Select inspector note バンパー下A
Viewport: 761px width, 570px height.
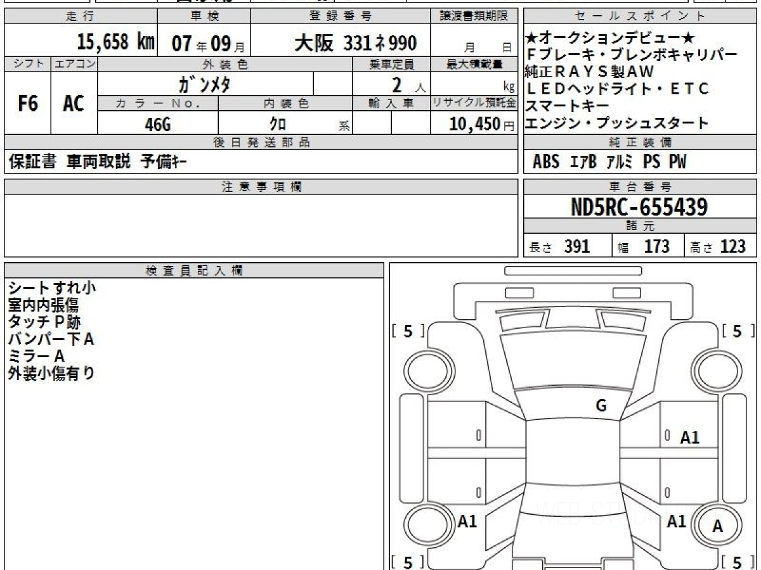pyautogui.click(x=51, y=339)
